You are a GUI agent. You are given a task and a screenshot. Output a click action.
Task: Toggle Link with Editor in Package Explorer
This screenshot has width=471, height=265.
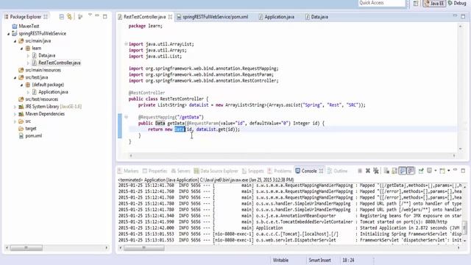pos(69,17)
